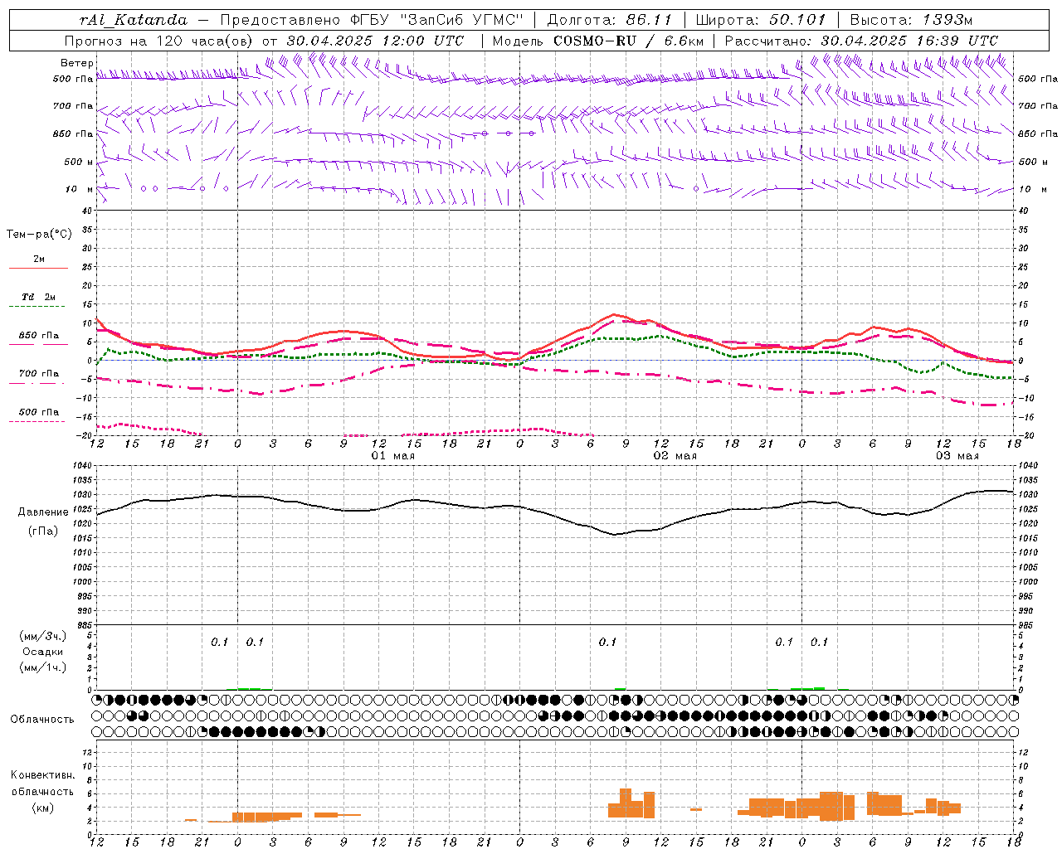Click the date label 03 мая
This screenshot has height=849, width=1062.
[957, 456]
